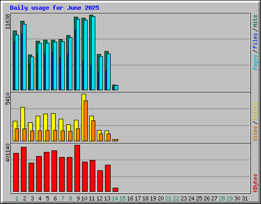Click the red KBytes bar for day 1
Viewport: 261px width, 204px height.
tap(16, 172)
